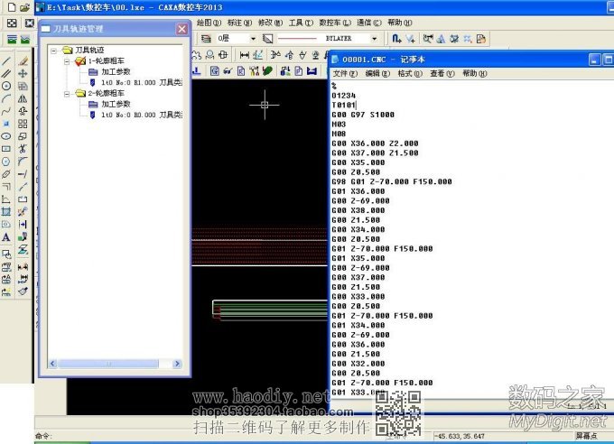Open the BYLAYER linetype dropdown
This screenshot has width=614, height=444.
(x=374, y=39)
